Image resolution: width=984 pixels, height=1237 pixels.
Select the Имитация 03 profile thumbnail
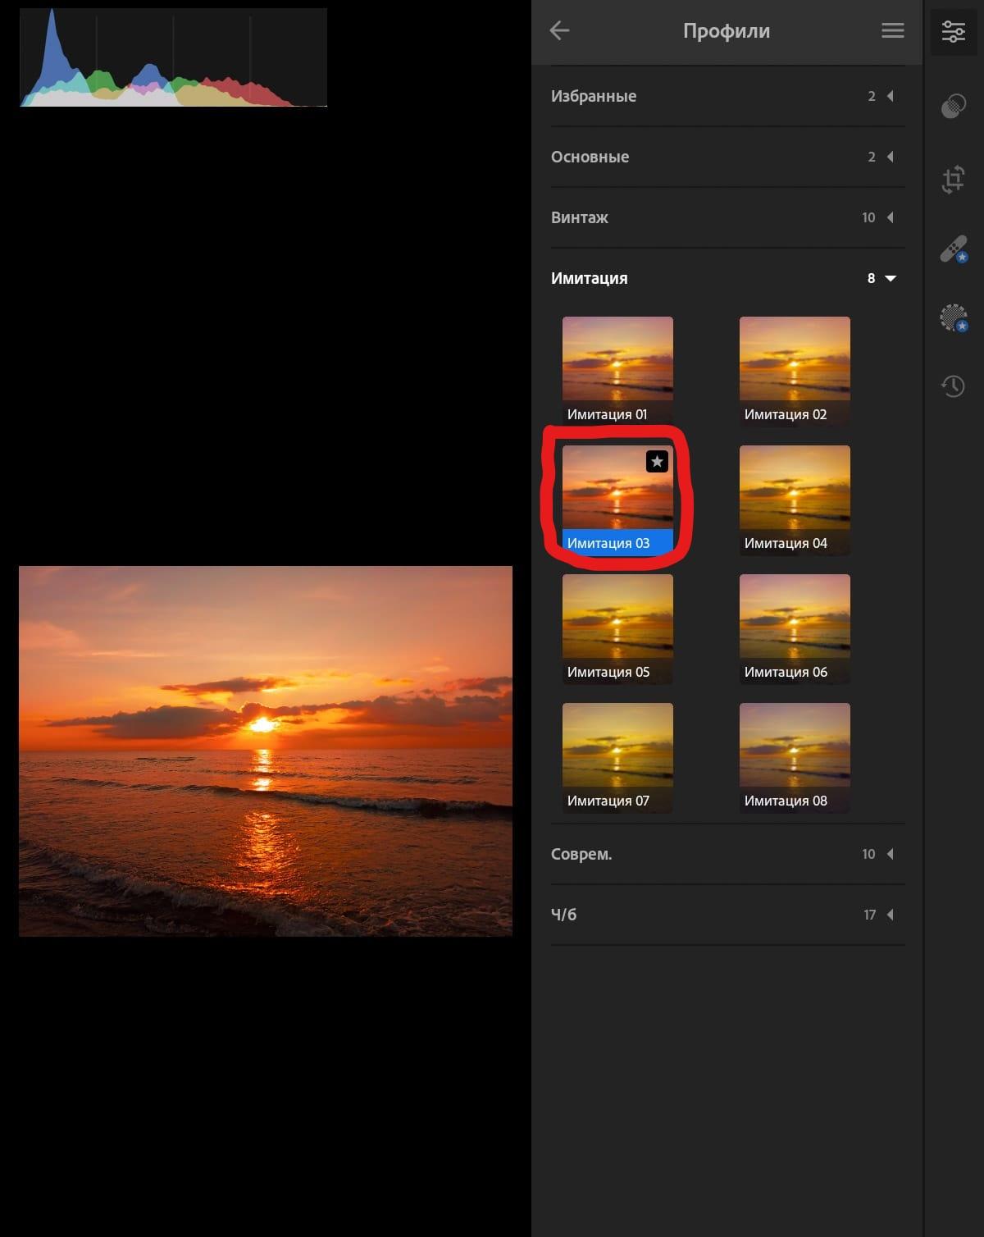(x=617, y=500)
